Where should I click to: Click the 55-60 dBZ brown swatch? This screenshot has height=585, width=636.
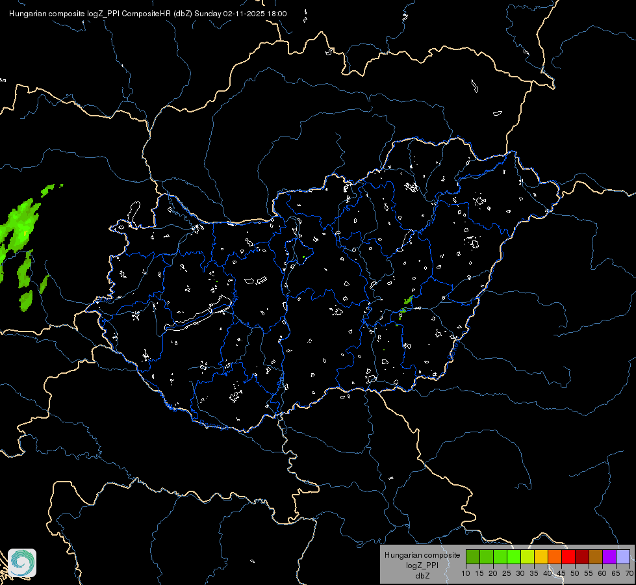596,556
